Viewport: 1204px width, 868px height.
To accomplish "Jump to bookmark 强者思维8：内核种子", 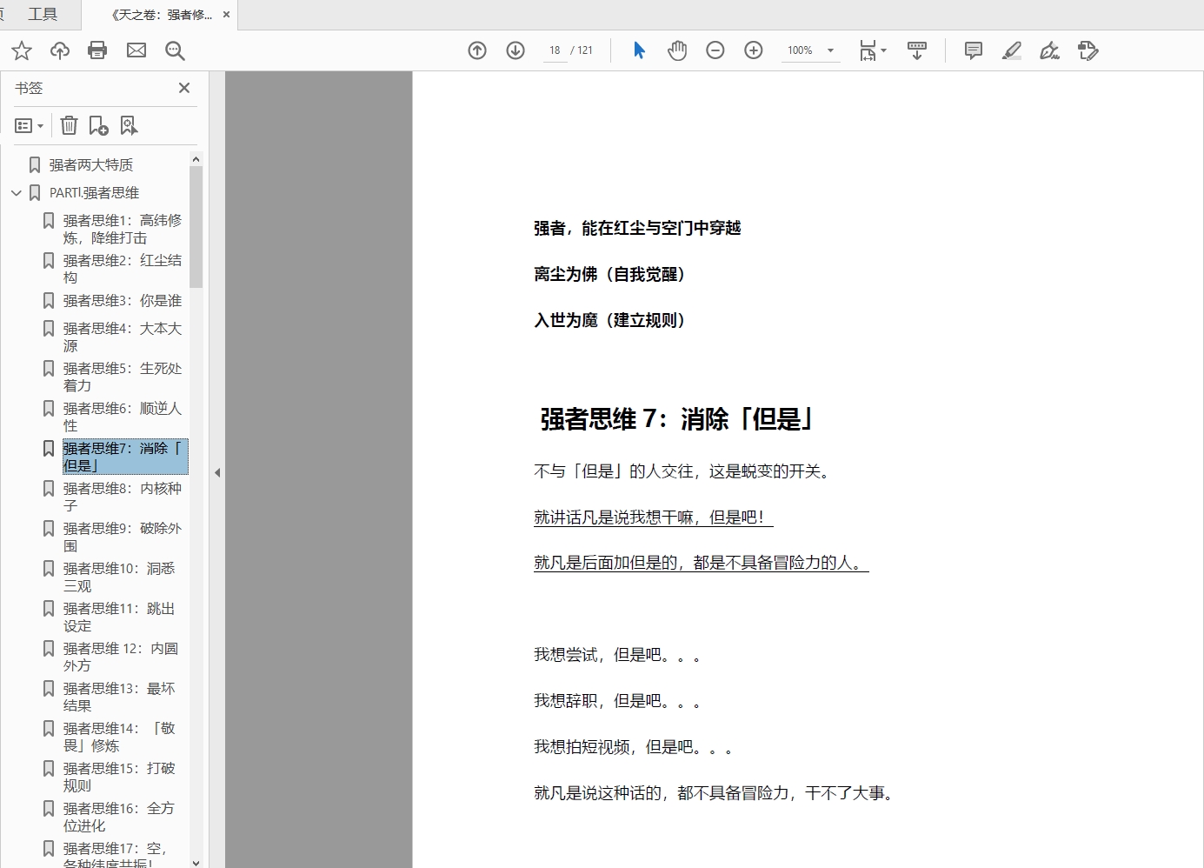I will (122, 497).
